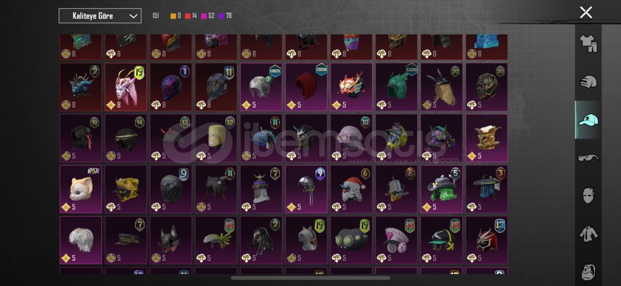Open the Kaliteye Göre sorting dropdown

coord(100,16)
